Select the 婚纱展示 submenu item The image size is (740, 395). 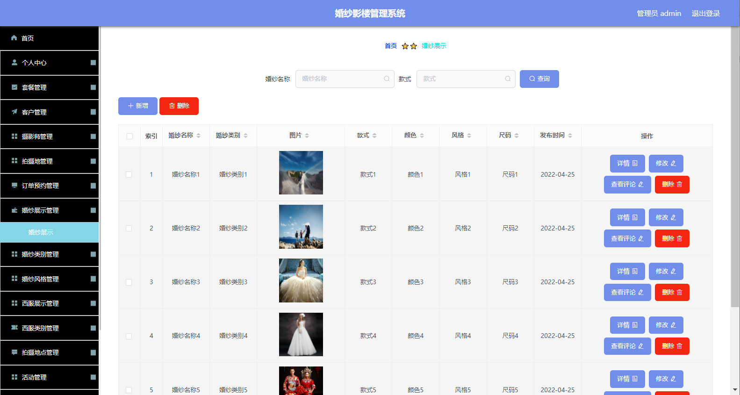coord(50,232)
